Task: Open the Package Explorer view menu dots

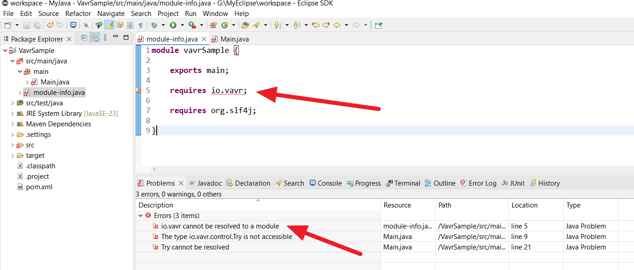Action: 106,38
